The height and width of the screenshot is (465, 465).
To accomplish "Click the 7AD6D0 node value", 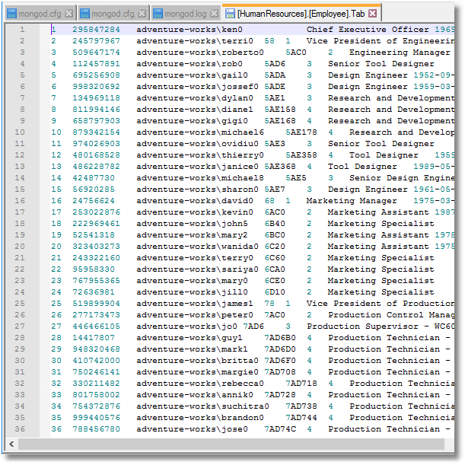I will click(x=280, y=349).
